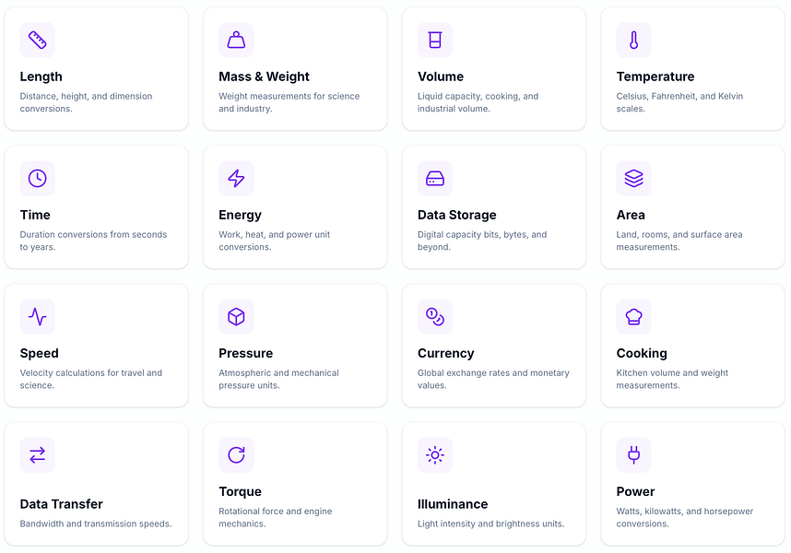Open the Temperature heading
This screenshot has height=553, width=791.
click(x=655, y=76)
